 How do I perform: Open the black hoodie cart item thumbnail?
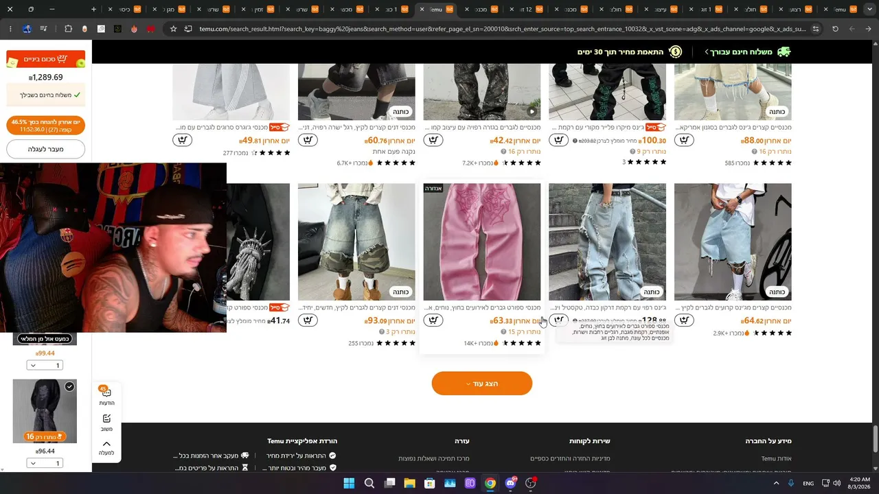[x=45, y=411]
